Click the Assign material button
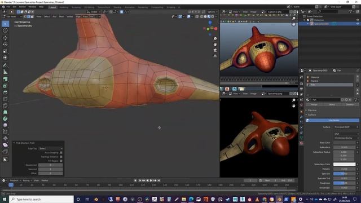The image size is (361, 203). coord(315,104)
